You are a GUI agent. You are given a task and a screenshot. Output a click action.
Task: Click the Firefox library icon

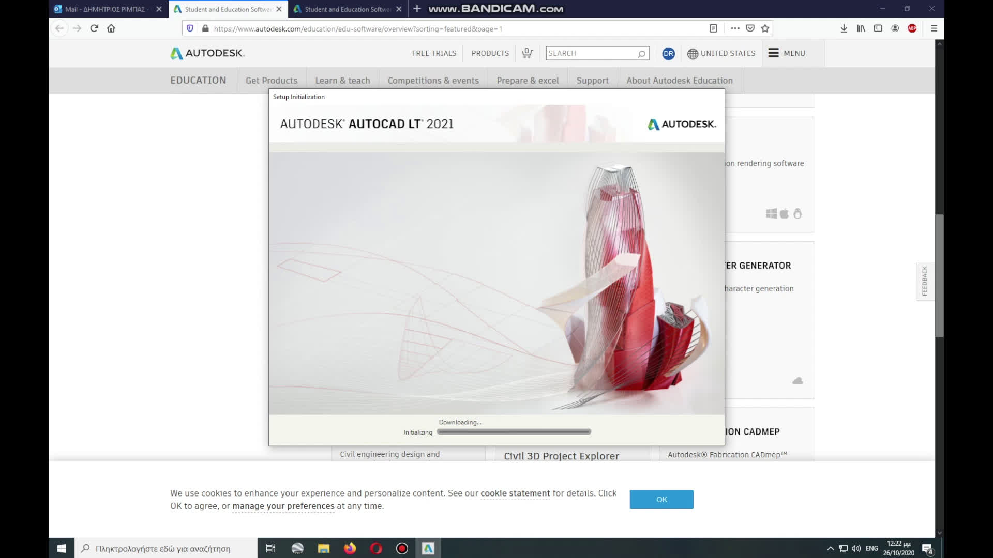tap(861, 28)
